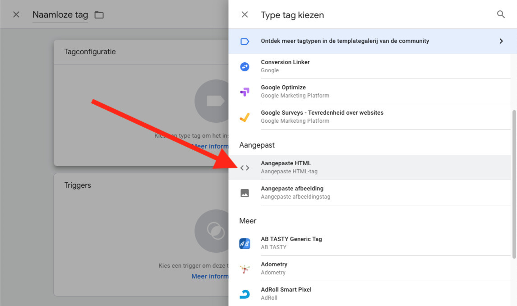
Task: Click the Adometry logo icon
Action: [245, 269]
